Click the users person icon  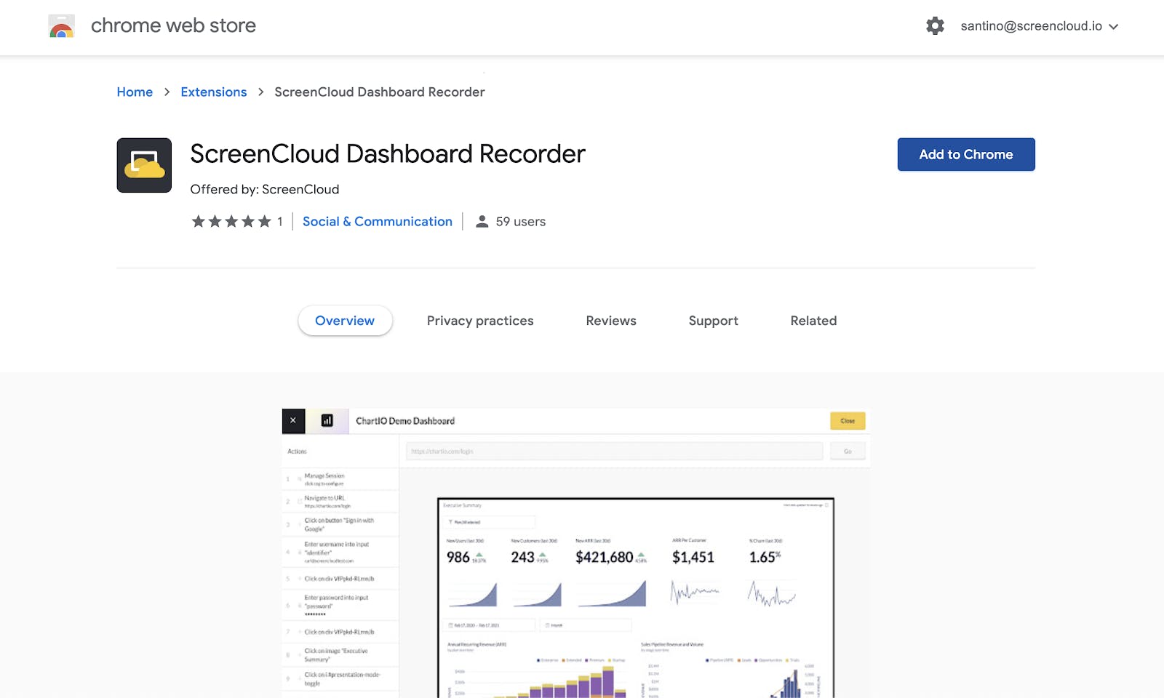[x=482, y=222]
